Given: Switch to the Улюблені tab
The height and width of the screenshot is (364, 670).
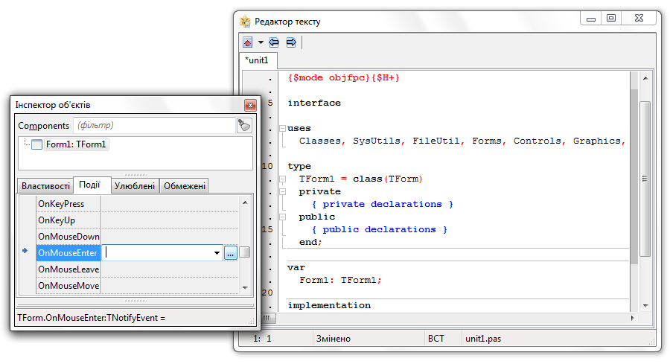Looking at the screenshot, I should pos(135,186).
